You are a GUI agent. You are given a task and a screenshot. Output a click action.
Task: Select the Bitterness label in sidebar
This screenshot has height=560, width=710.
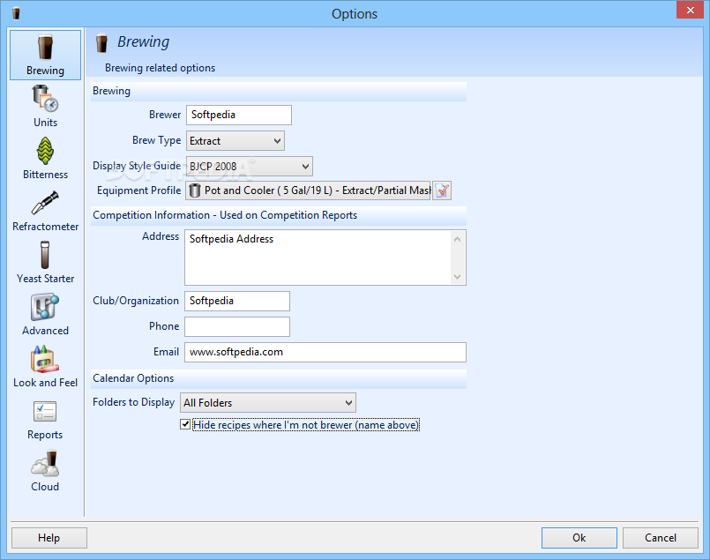(x=45, y=175)
